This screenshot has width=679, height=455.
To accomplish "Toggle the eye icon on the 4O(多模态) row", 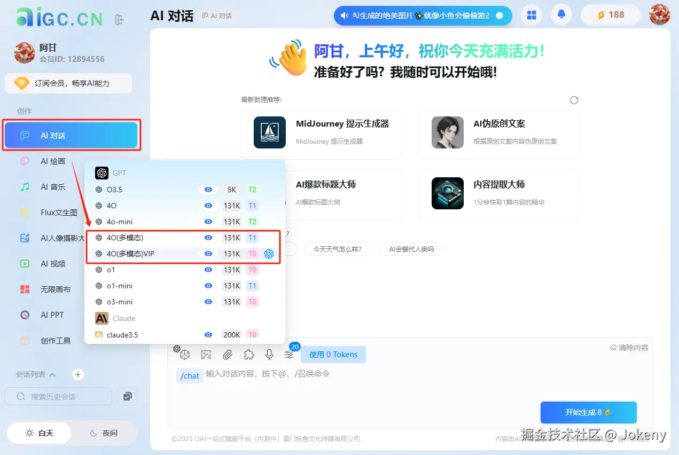I will pyautogui.click(x=208, y=238).
